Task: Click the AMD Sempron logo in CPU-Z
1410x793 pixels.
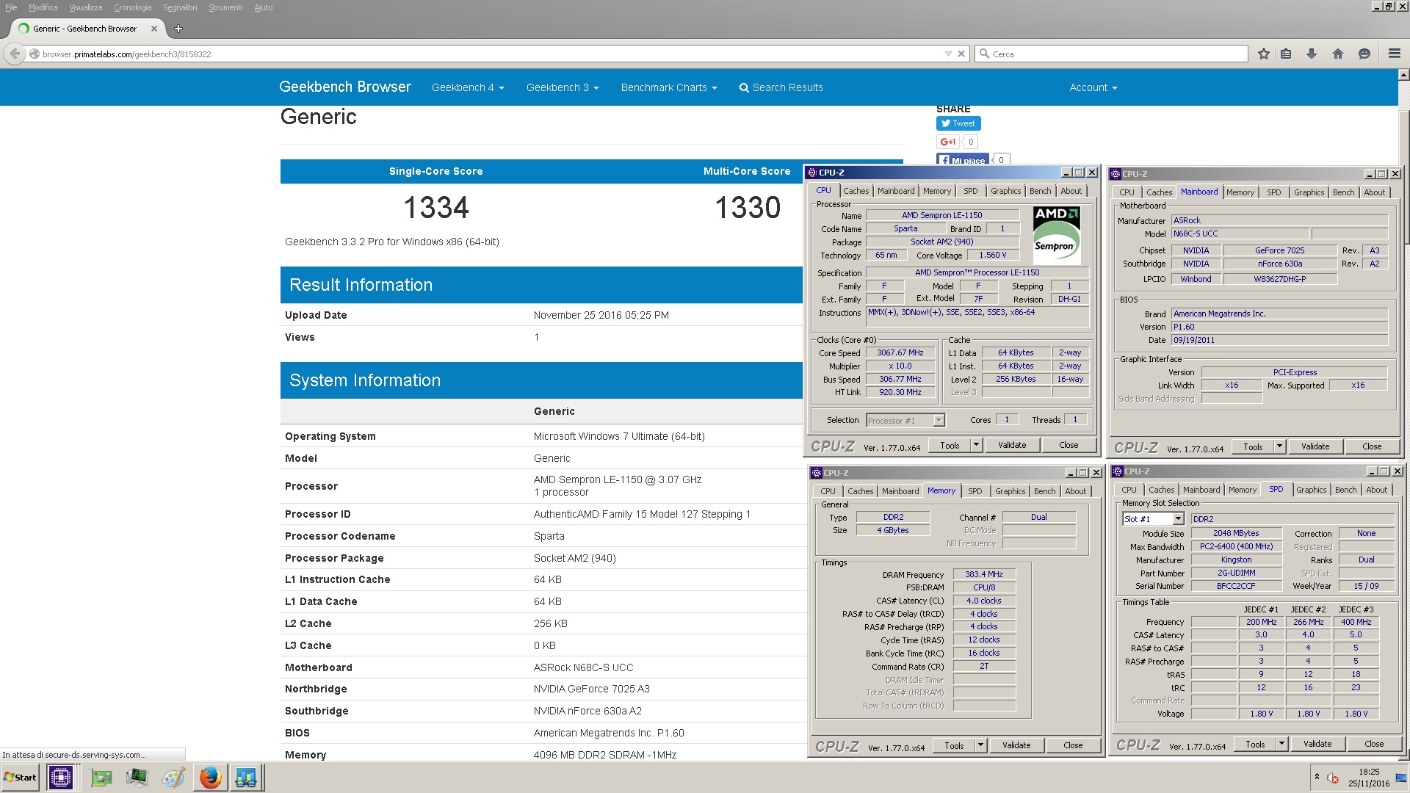Action: click(1056, 234)
